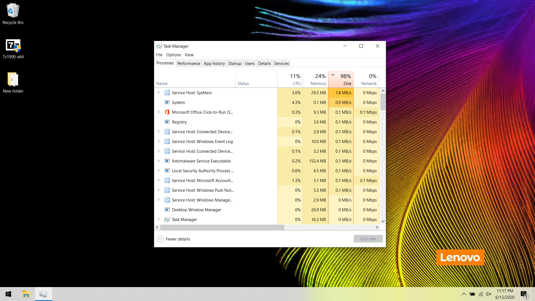Viewport: 535px width, 301px height.
Task: Expand the Antimalware Service Executable row
Action: click(x=159, y=161)
